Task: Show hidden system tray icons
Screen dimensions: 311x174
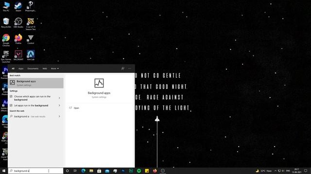Action: coord(276,171)
